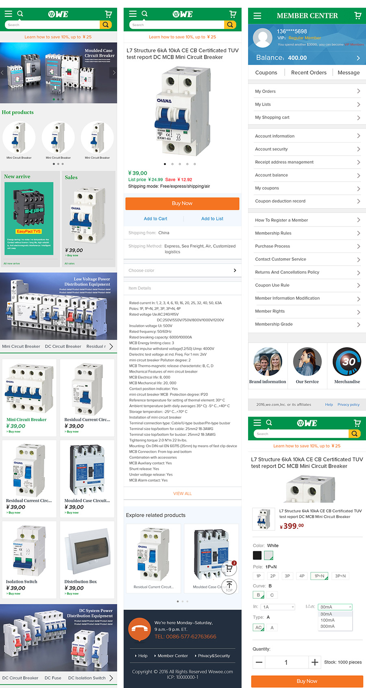Expand the Choose color row

tap(183, 270)
